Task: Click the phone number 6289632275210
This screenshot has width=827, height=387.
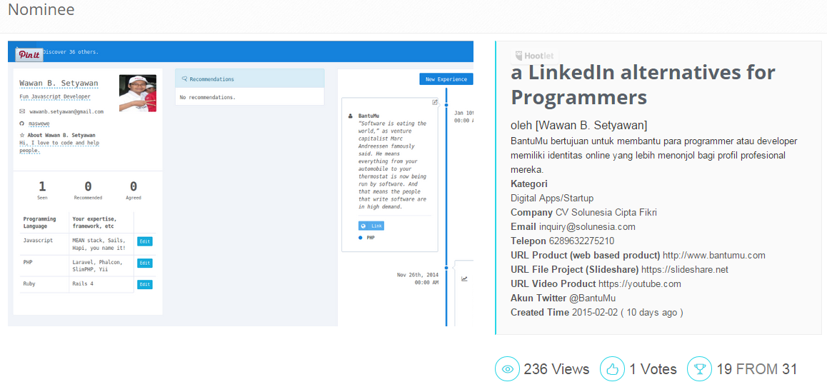Action: click(581, 241)
